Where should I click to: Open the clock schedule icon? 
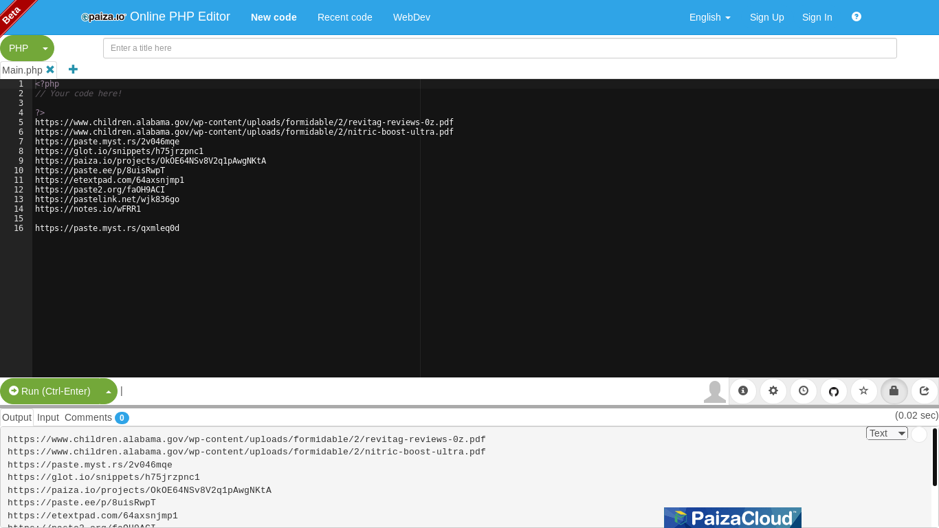pyautogui.click(x=804, y=391)
